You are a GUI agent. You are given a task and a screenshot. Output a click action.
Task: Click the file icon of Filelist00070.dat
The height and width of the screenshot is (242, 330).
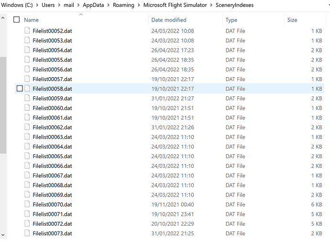pos(27,204)
